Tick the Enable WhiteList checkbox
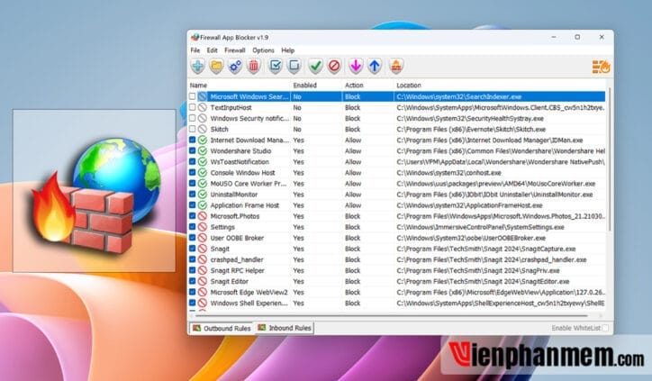 (605, 328)
